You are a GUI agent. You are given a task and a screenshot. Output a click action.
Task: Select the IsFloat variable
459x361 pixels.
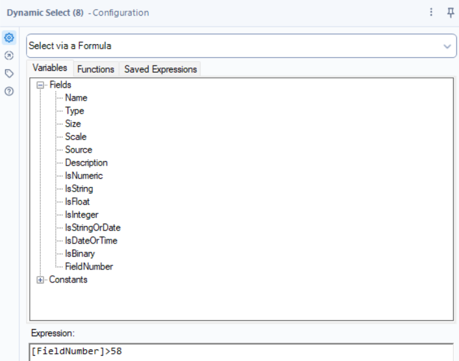[77, 202]
